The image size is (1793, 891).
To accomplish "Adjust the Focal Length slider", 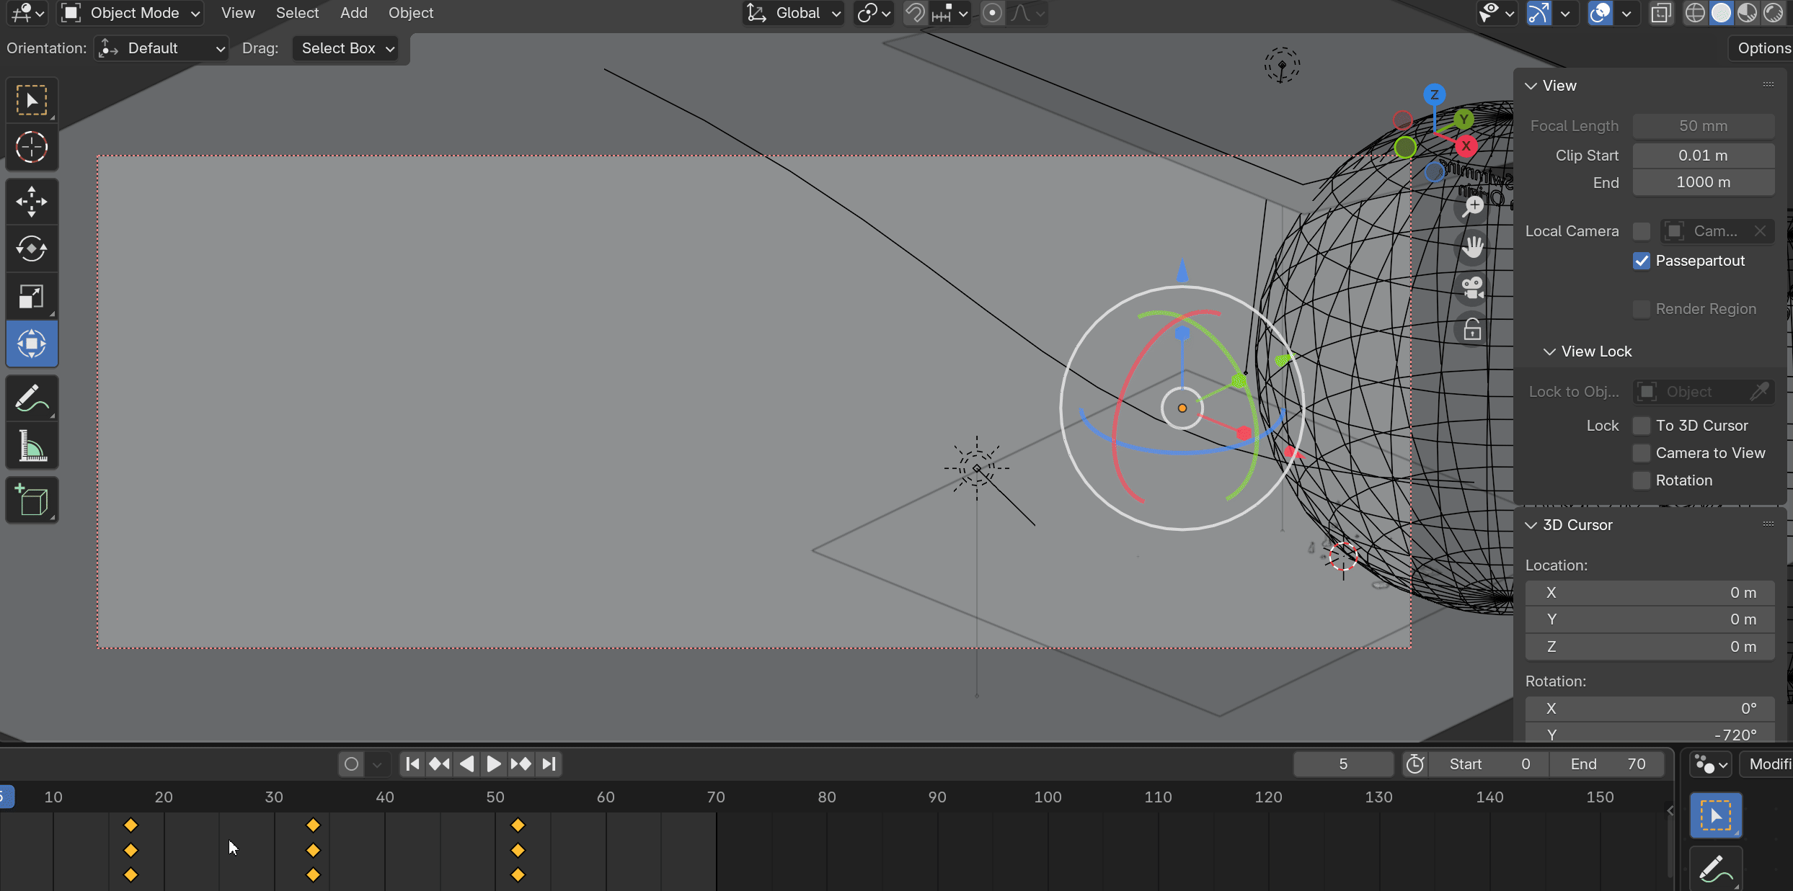I will pos(1703,125).
